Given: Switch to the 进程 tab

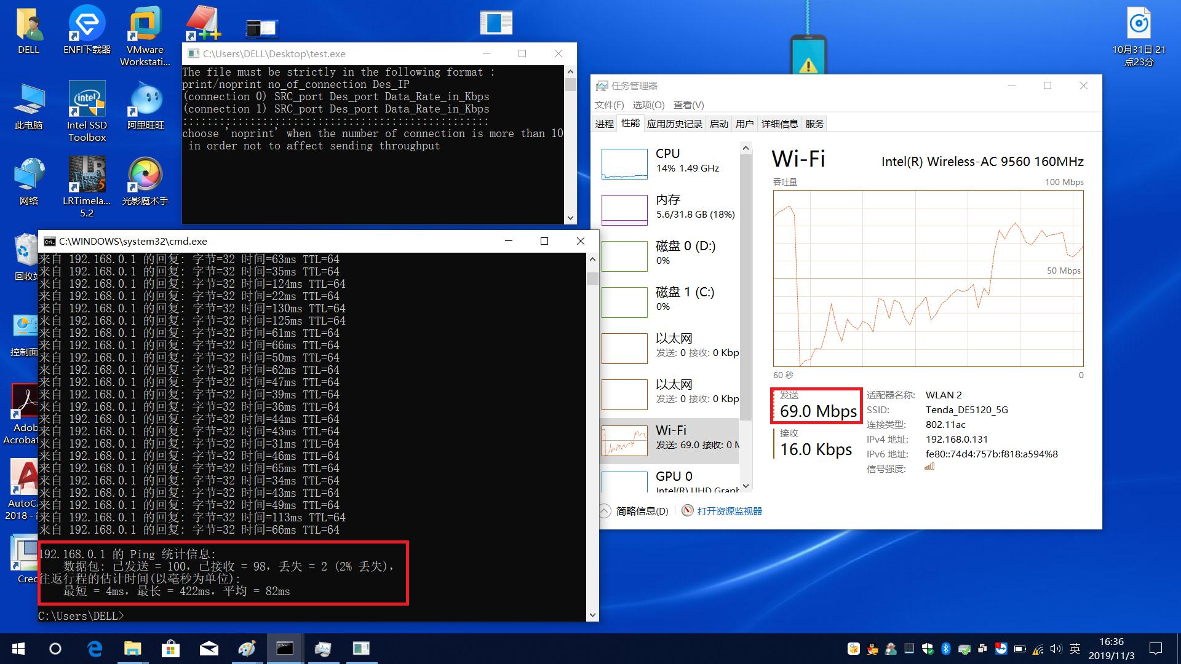Looking at the screenshot, I should click(x=604, y=124).
